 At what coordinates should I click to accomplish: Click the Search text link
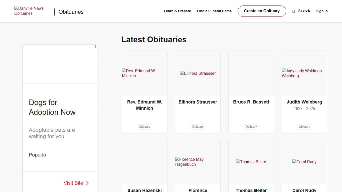coord(304,11)
